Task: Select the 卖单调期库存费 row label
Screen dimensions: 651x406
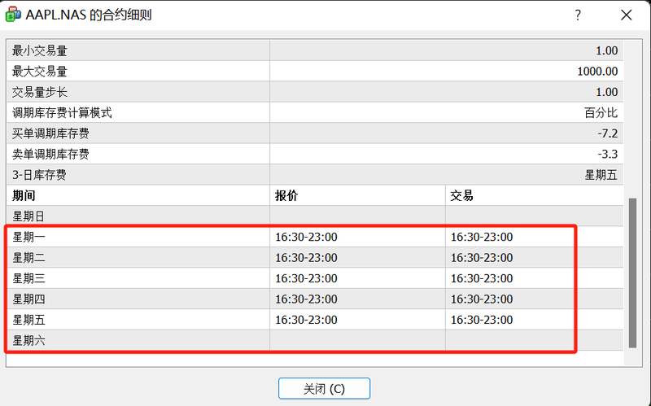Action: [x=50, y=154]
